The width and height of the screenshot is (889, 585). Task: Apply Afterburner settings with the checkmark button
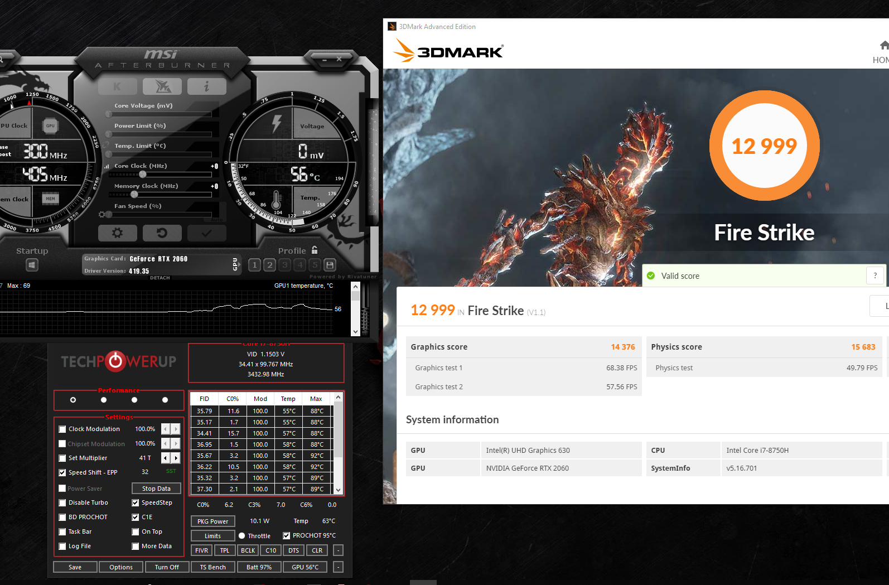207,233
